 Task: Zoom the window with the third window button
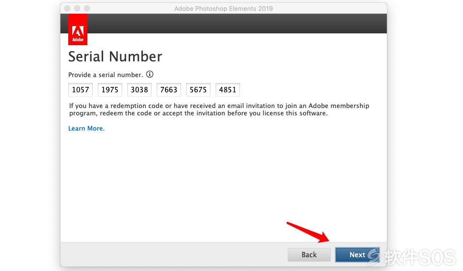point(87,8)
